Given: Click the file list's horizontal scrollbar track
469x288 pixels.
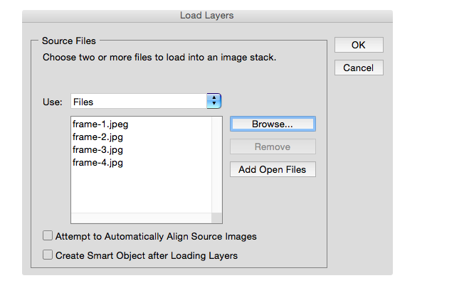Looking at the screenshot, I should [x=141, y=218].
